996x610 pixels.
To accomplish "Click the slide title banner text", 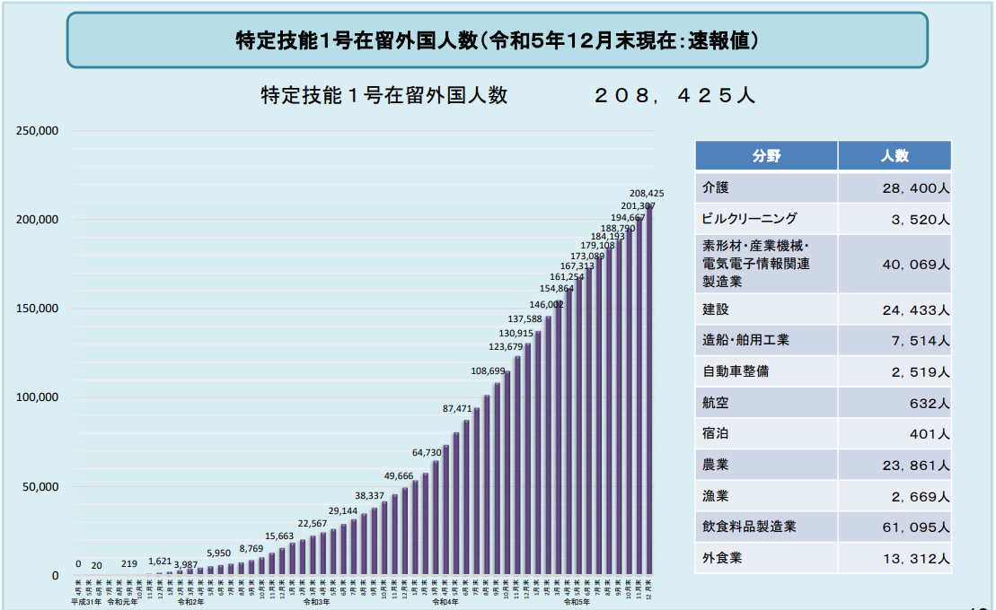I will (x=498, y=40).
